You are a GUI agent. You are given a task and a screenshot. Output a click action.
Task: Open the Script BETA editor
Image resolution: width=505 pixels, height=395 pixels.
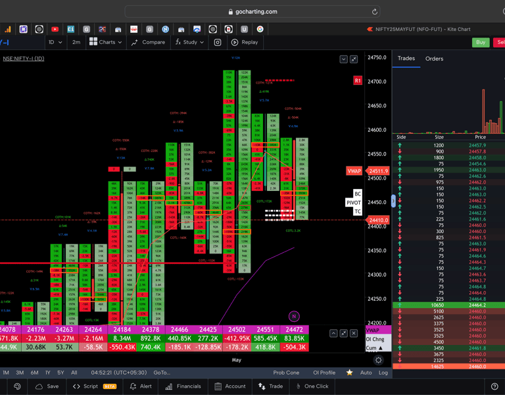95,386
